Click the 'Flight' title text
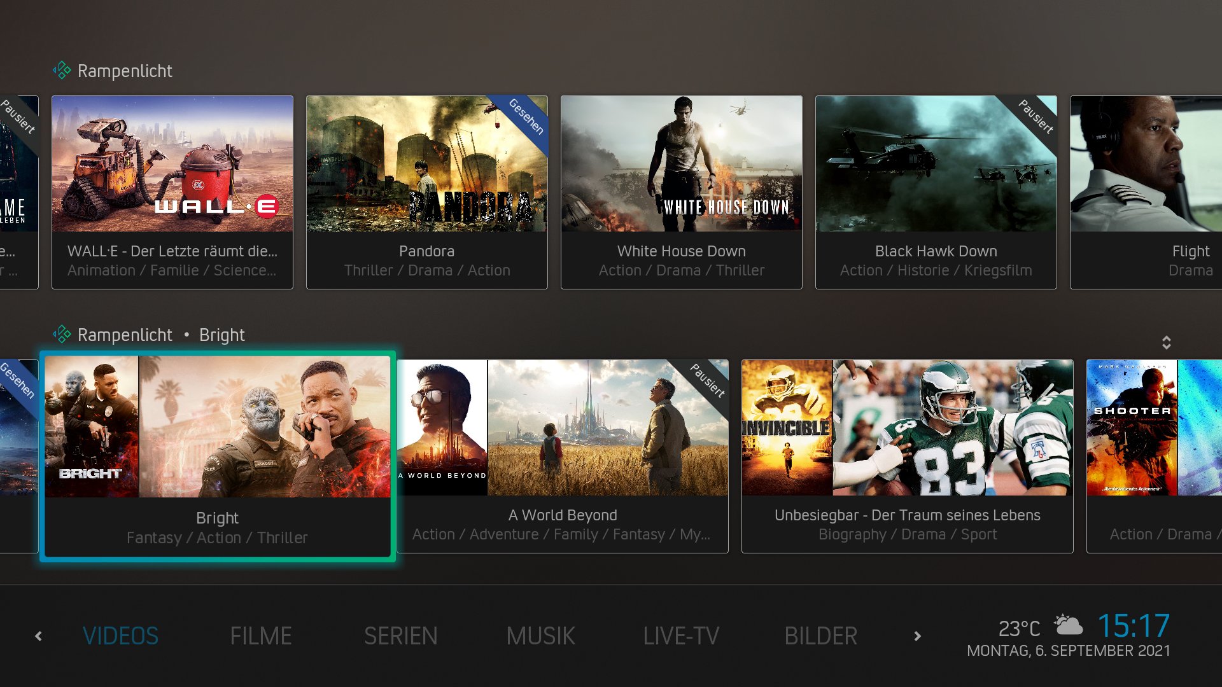Screen dimensions: 1222x687 tap(1190, 251)
